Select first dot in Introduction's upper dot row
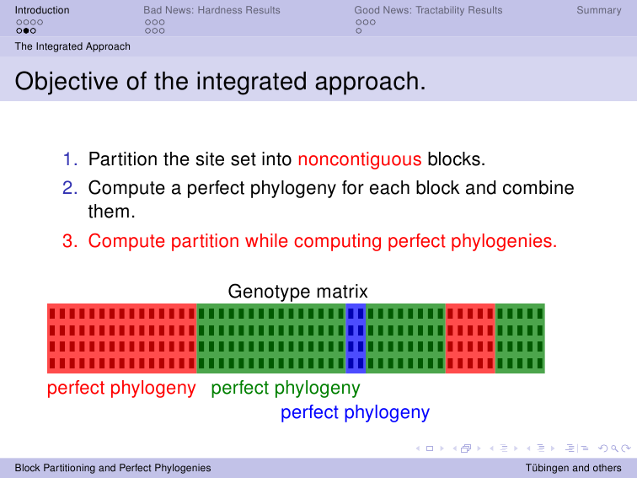637x478 pixels. (19, 23)
